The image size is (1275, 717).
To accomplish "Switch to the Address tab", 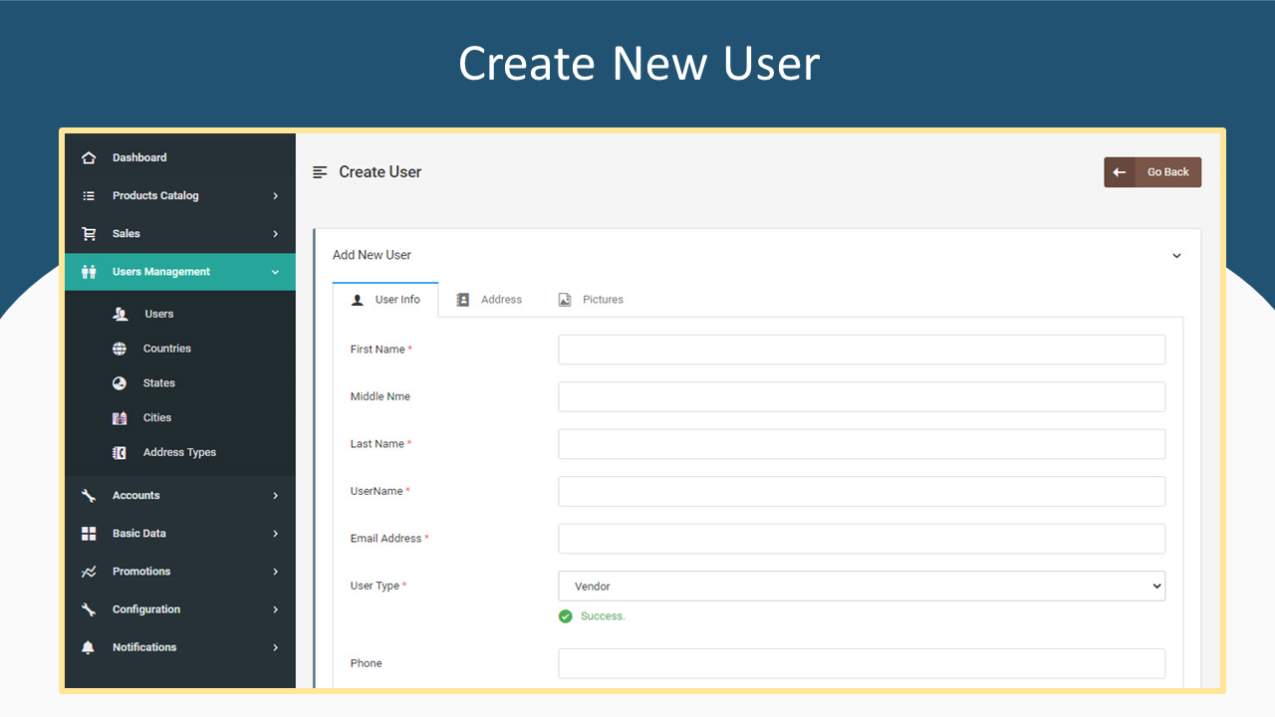I will pos(489,300).
